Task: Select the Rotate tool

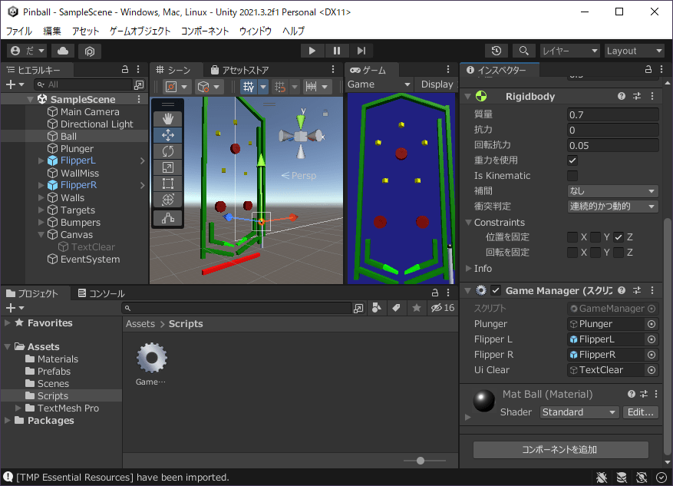Action: coord(168,151)
